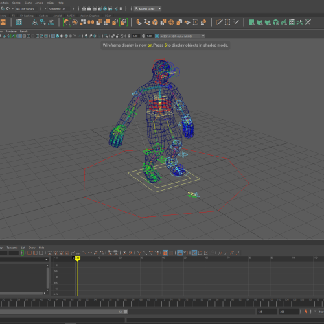
Task: Click the Insert Edge Loop tool icon
Action: point(227,22)
